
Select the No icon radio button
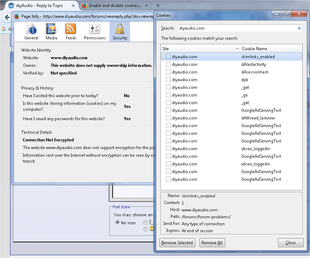pos(118,222)
